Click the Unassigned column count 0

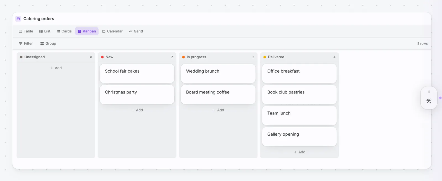pos(91,57)
